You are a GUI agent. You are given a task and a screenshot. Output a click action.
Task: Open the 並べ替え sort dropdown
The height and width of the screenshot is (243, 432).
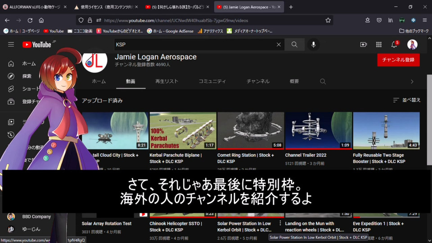click(x=407, y=100)
